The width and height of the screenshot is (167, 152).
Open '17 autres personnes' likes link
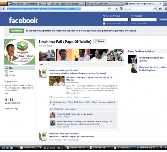(x=100, y=102)
